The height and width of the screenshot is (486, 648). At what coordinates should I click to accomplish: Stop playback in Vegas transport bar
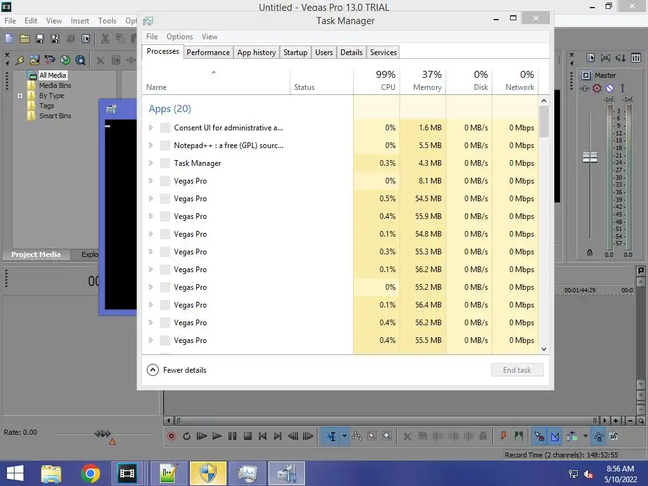point(247,436)
